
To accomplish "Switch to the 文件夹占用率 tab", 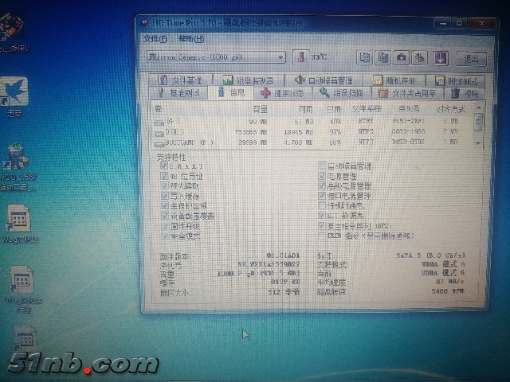I will (x=407, y=94).
